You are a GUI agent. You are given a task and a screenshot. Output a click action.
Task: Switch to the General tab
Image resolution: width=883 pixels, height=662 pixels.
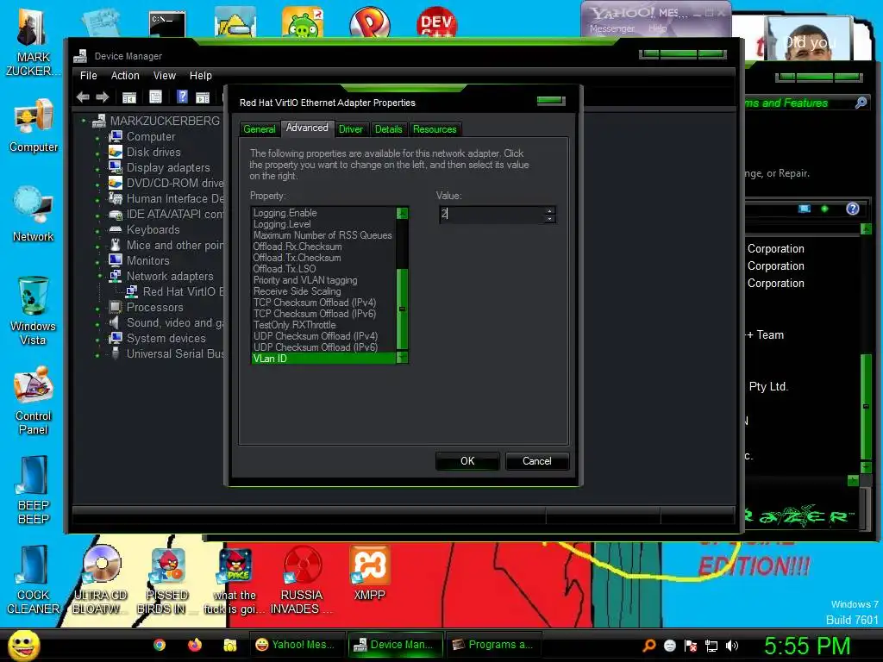[x=260, y=129]
